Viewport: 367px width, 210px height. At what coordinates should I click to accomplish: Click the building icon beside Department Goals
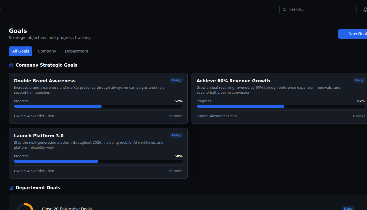coord(11,188)
